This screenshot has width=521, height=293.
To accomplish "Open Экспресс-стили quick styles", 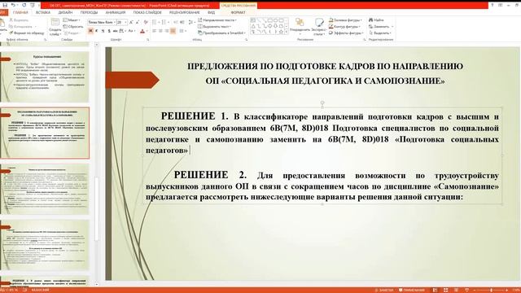I will coord(318,27).
